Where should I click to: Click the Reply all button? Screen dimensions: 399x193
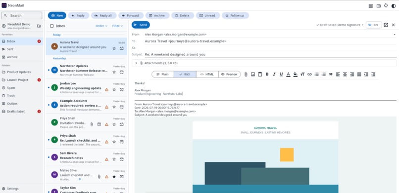pos(103,15)
